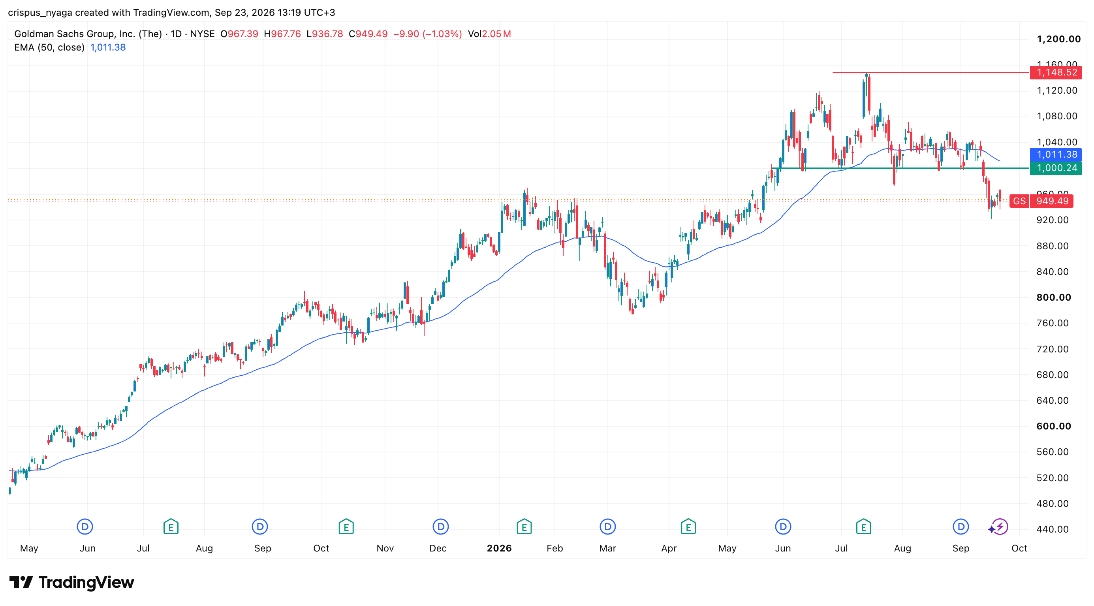Select the dividend marker near Dec 2025
This screenshot has height=606, width=1094.
pos(441,527)
